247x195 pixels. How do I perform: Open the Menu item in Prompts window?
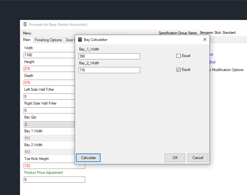(x=27, y=33)
